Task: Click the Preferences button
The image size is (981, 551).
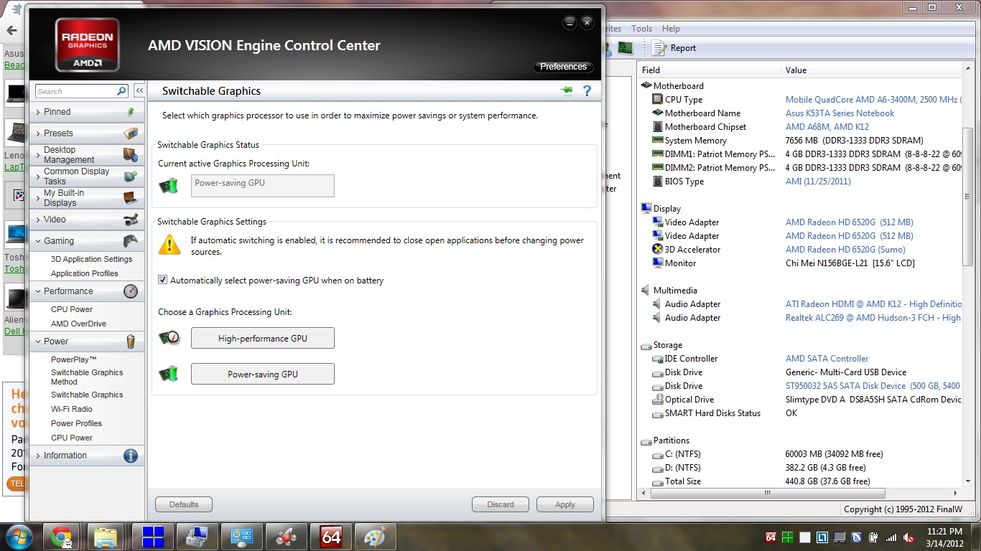Action: (563, 67)
